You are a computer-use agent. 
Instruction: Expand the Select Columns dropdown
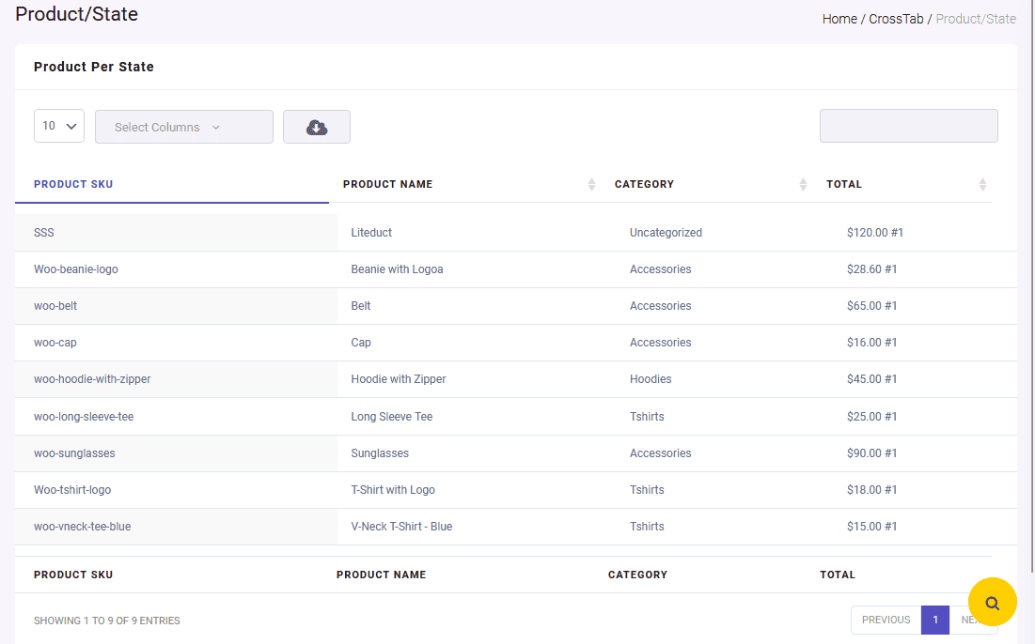pyautogui.click(x=184, y=127)
